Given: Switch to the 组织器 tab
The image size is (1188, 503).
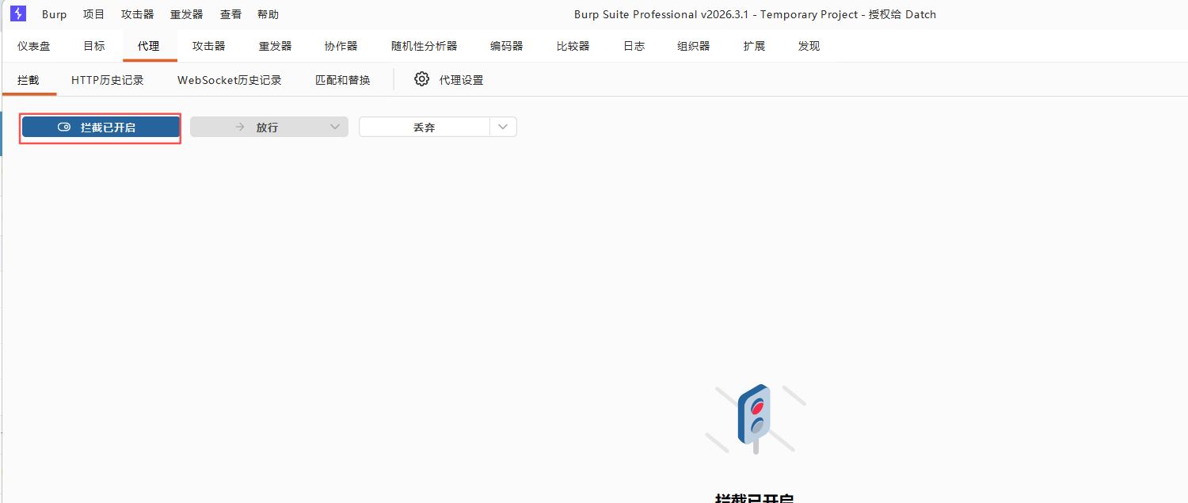Looking at the screenshot, I should pyautogui.click(x=694, y=46).
